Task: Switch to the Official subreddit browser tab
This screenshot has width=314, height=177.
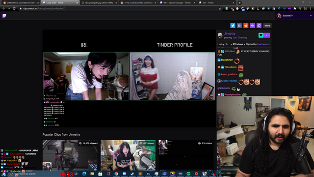Action: point(21,3)
